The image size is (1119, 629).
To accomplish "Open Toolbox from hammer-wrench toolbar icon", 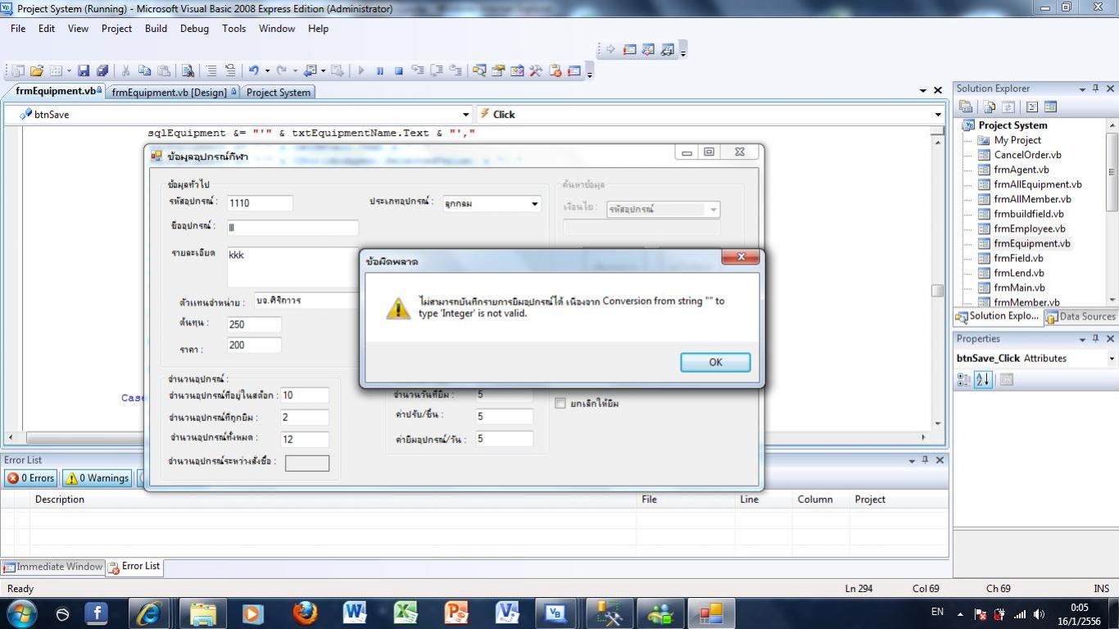I will tap(537, 71).
